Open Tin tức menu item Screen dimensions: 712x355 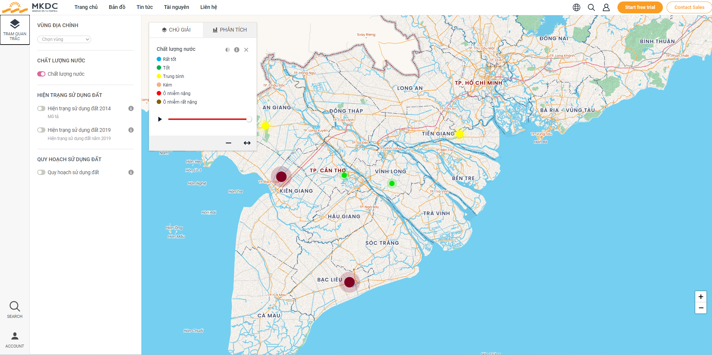[144, 7]
